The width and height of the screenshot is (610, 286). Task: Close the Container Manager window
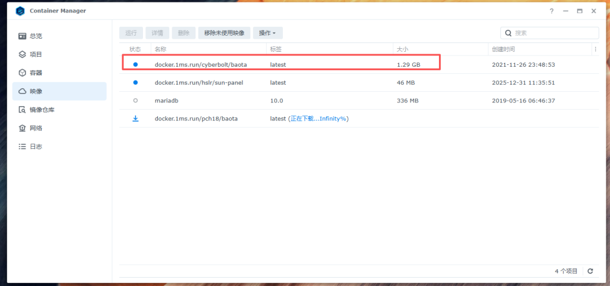[594, 11]
